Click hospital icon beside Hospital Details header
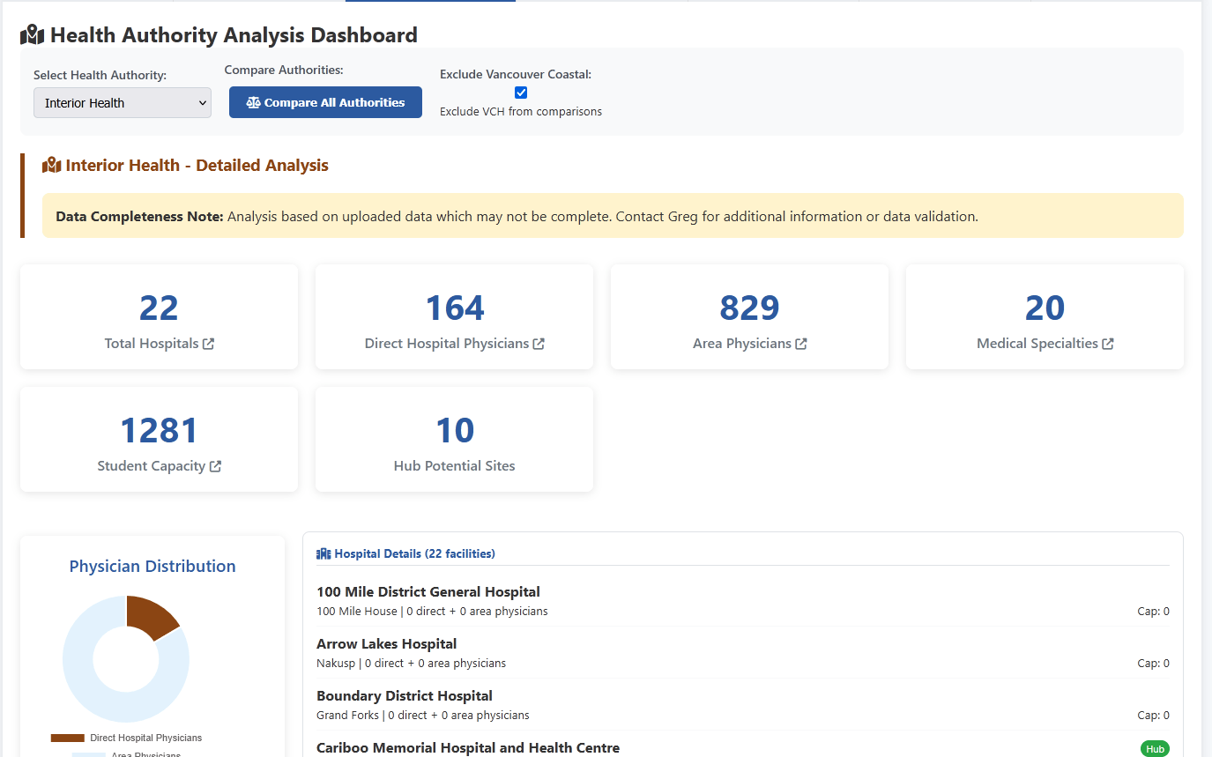This screenshot has height=757, width=1212. pyautogui.click(x=323, y=554)
